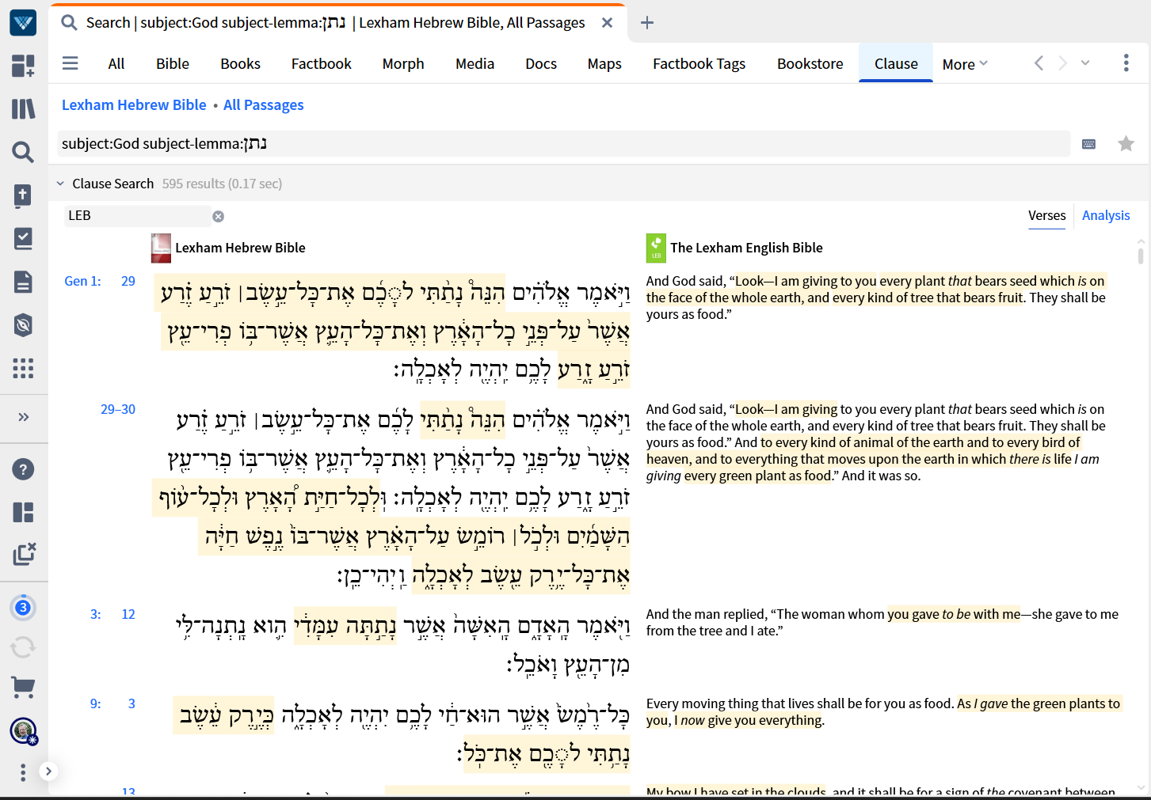Select the Morph search tab

pyautogui.click(x=403, y=64)
